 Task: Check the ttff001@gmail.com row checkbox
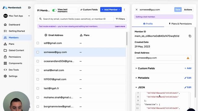(38, 79)
